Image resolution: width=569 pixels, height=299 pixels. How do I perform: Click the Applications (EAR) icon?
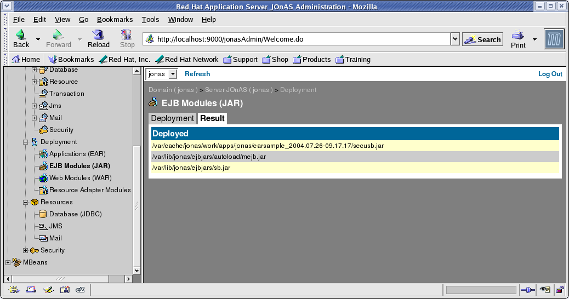[x=43, y=154]
